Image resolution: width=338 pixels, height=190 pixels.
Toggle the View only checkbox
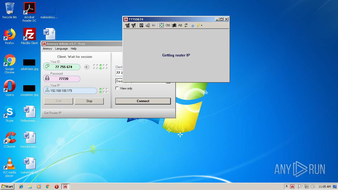117,88
